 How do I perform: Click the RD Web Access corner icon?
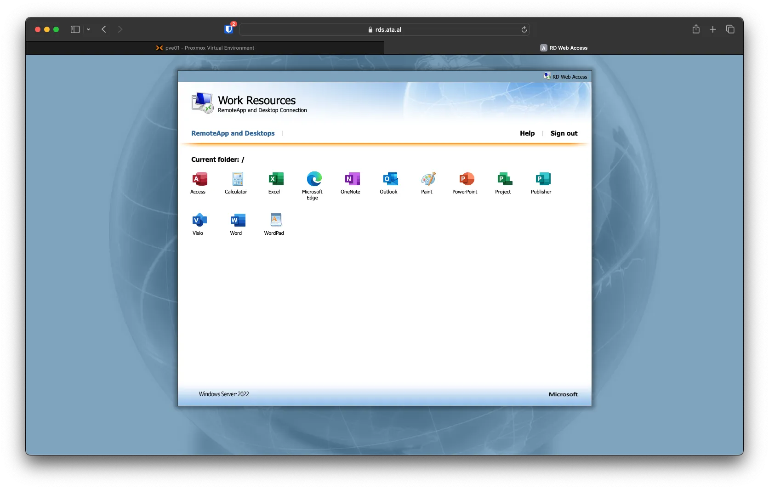[547, 76]
